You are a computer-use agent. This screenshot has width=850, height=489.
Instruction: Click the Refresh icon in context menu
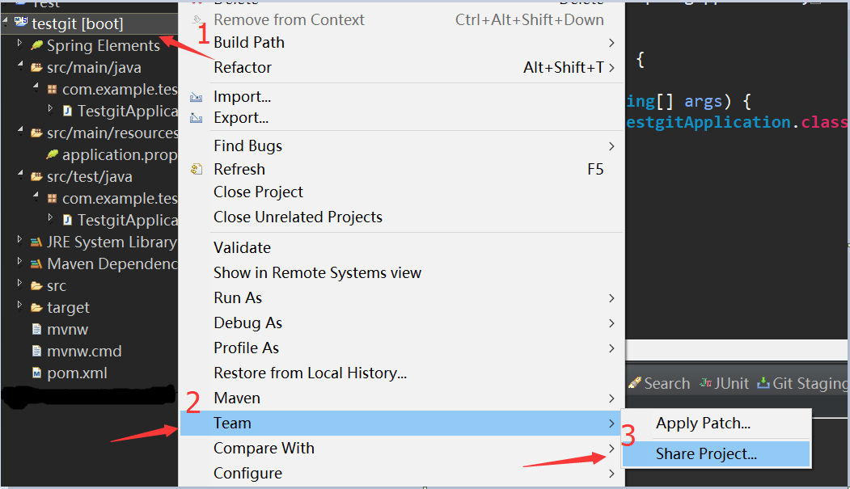[197, 170]
